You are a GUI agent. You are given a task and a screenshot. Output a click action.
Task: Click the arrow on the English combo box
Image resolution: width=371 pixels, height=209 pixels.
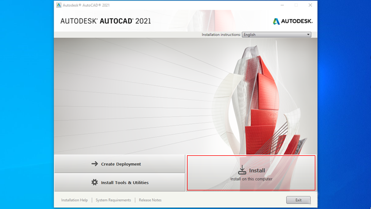click(x=308, y=35)
